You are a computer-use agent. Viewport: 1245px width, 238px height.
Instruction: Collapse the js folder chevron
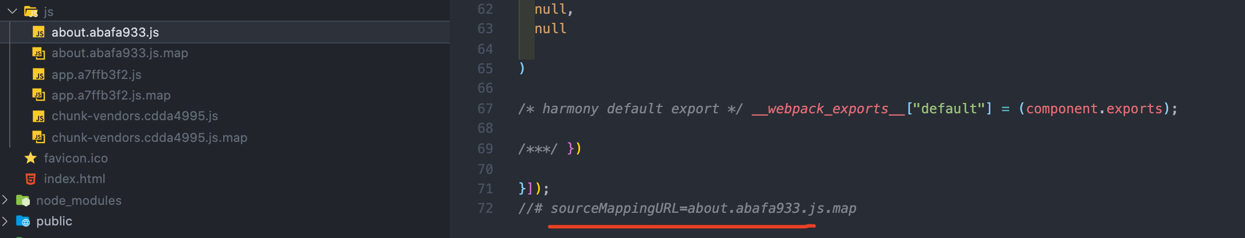12,11
